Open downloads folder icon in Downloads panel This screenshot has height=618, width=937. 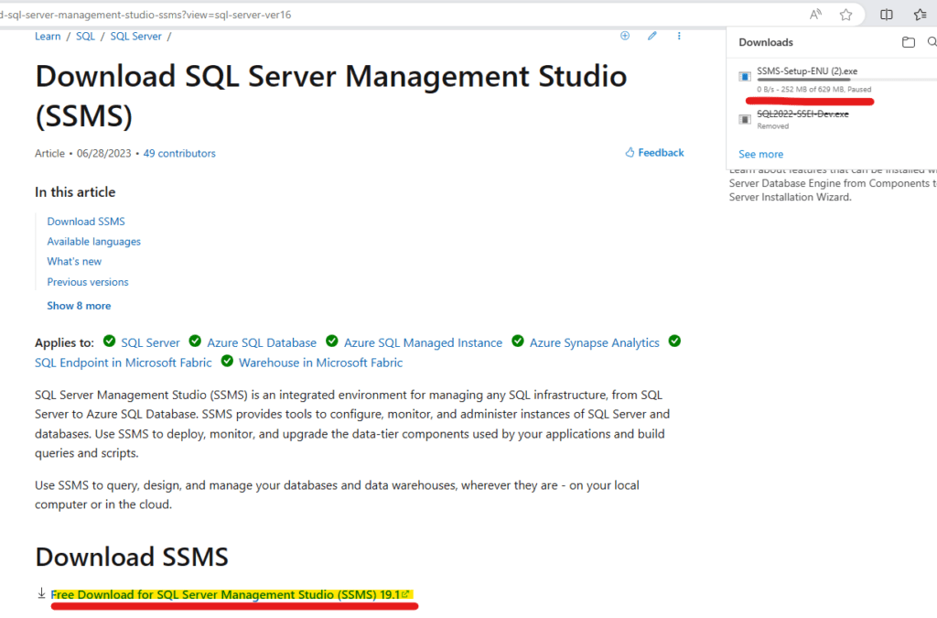click(909, 42)
